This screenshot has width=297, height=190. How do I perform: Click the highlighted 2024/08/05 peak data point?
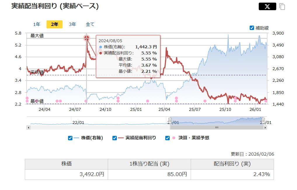click(86, 38)
